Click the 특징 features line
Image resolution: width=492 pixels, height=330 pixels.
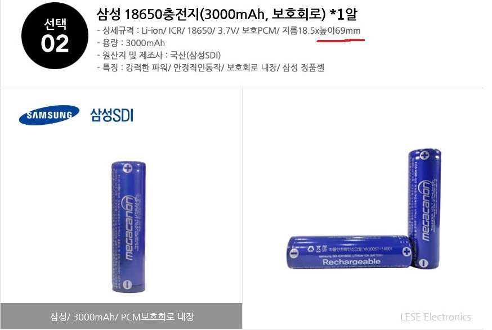[211, 67]
